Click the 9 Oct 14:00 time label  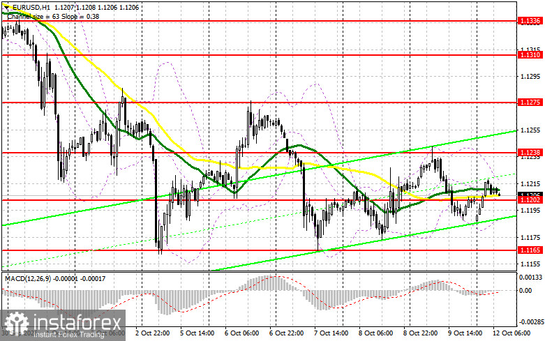click(x=465, y=333)
